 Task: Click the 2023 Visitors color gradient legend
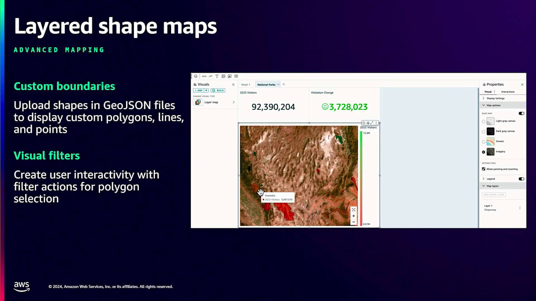click(361, 178)
